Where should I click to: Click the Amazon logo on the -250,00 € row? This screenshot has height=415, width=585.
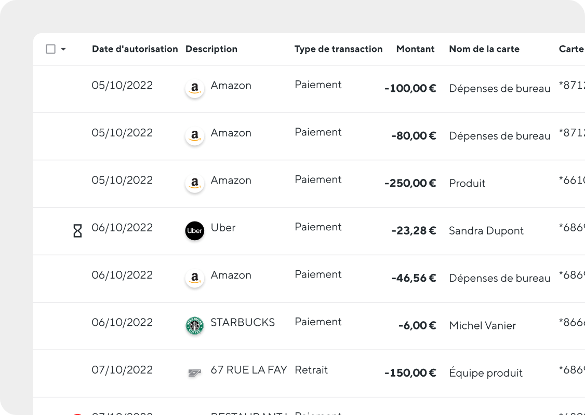pos(195,183)
